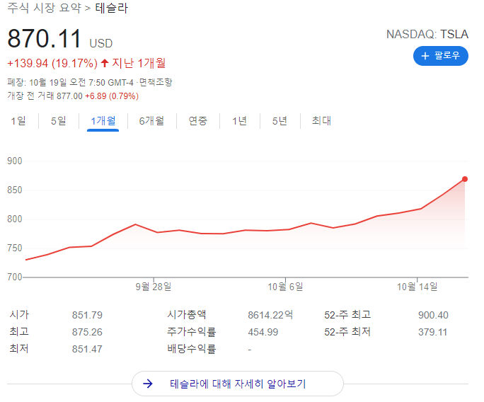Click the 팔로우 follow button
The image size is (484, 402).
click(x=440, y=56)
